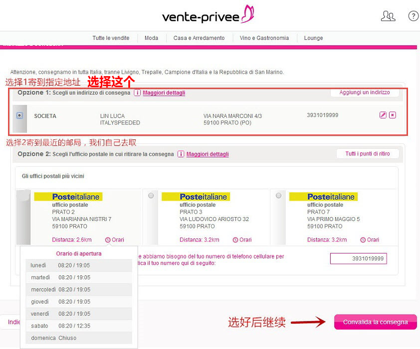This screenshot has height=349, width=420.
Task: Select PRATO 3 post office radio button
Action: (151, 196)
